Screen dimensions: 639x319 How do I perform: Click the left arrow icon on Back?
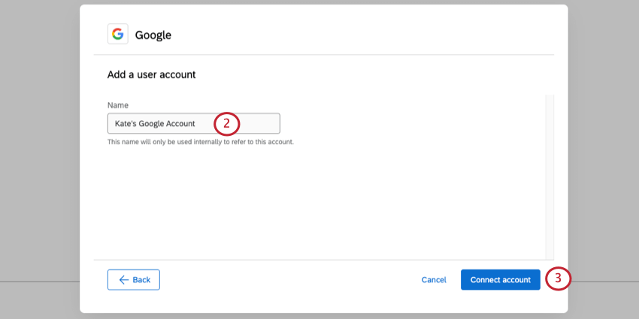click(124, 279)
